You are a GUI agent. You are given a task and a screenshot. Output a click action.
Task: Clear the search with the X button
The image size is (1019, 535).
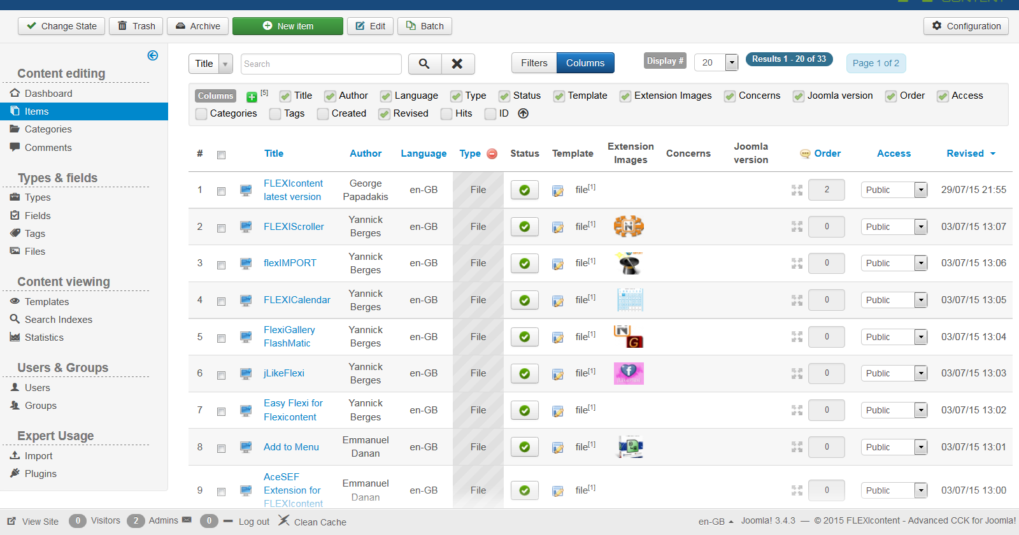pyautogui.click(x=457, y=64)
